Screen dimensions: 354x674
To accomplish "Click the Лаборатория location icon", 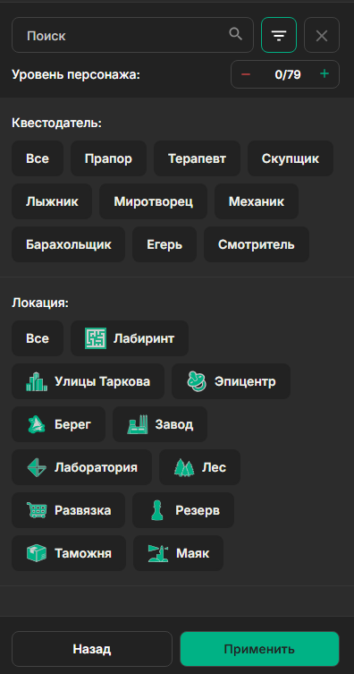I will tap(37, 467).
